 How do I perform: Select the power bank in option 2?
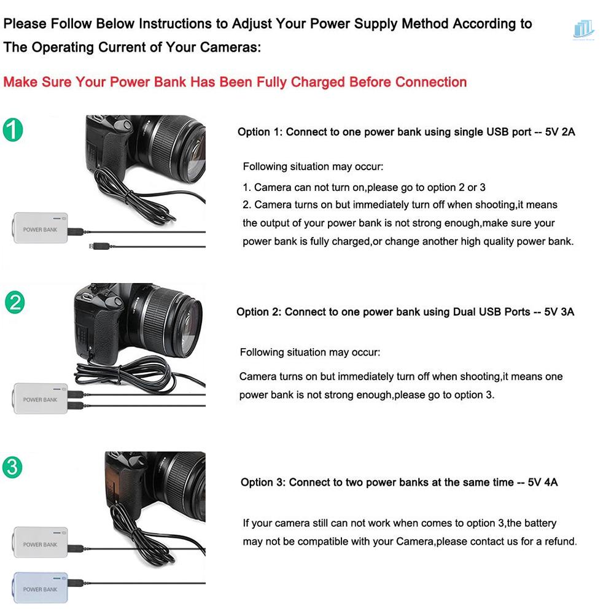coord(41,398)
